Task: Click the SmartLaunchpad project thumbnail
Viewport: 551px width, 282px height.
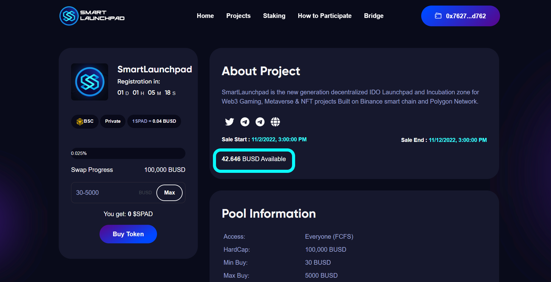Action: pos(90,82)
